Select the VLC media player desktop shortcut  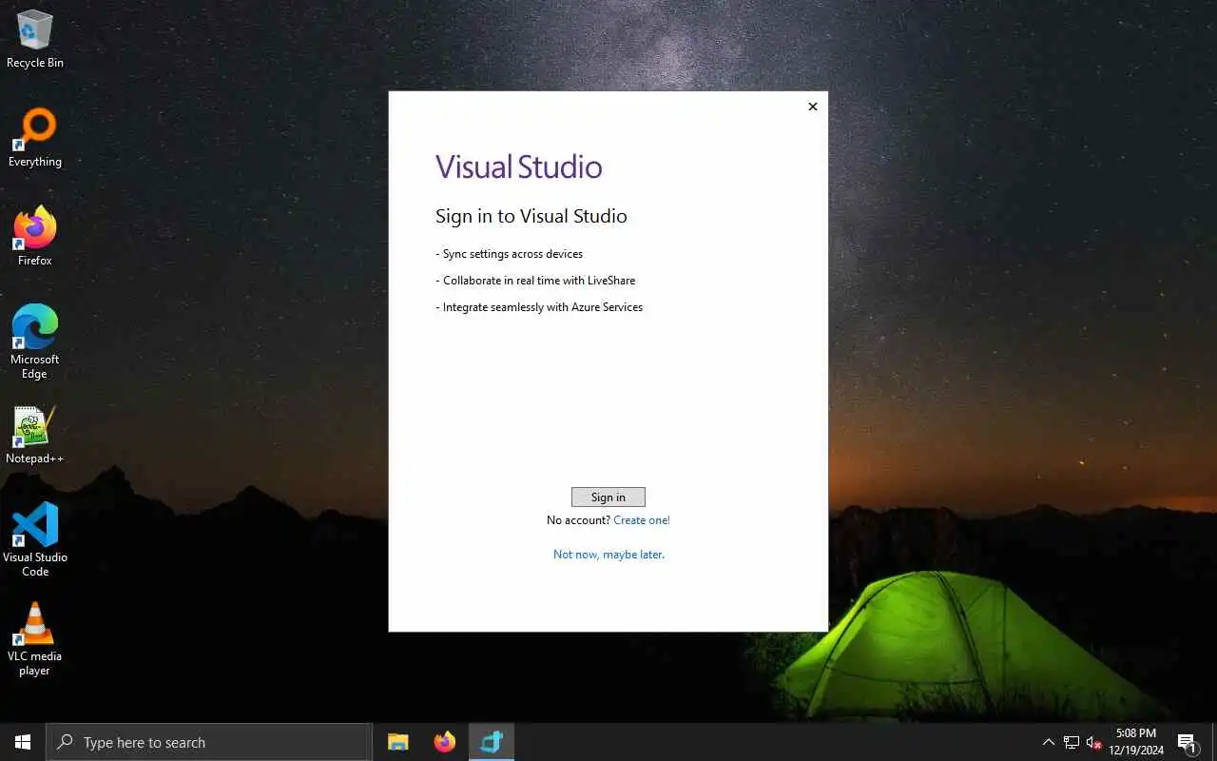click(35, 639)
